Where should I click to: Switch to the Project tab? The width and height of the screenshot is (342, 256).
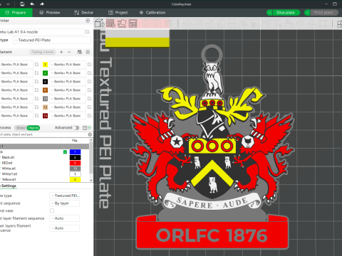tap(118, 13)
